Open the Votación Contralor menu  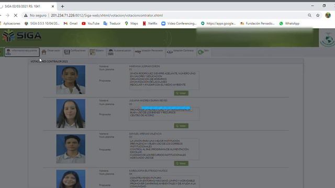click(180, 52)
